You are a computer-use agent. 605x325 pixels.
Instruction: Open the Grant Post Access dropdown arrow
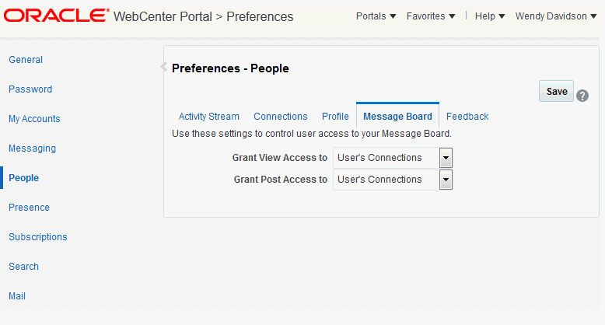coord(446,180)
